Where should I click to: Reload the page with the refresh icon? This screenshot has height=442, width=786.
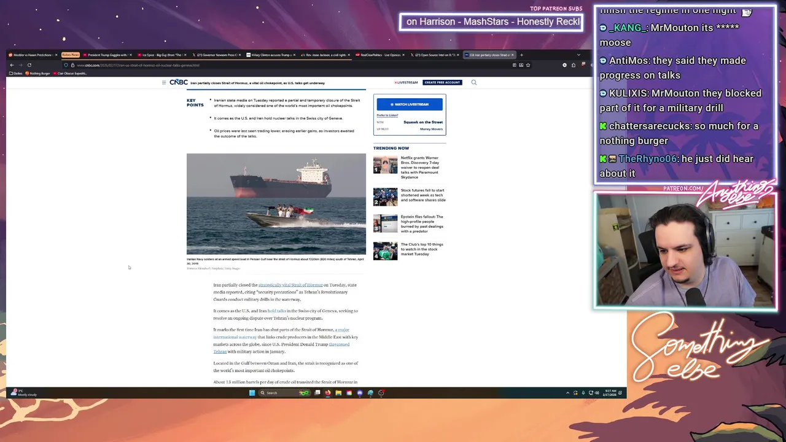click(x=29, y=65)
